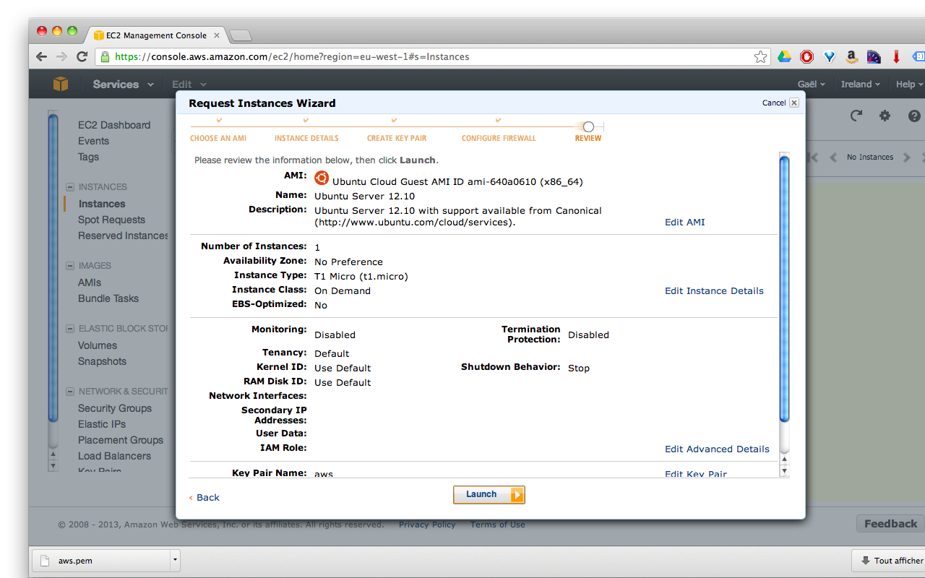This screenshot has height=578, width=925.
Task: Click the red download arrow extension icon
Action: click(x=896, y=56)
